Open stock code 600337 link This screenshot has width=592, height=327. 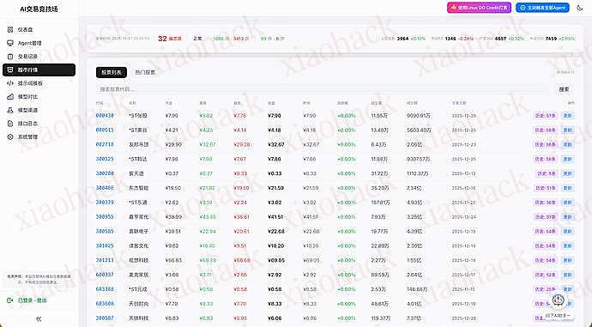(105, 275)
